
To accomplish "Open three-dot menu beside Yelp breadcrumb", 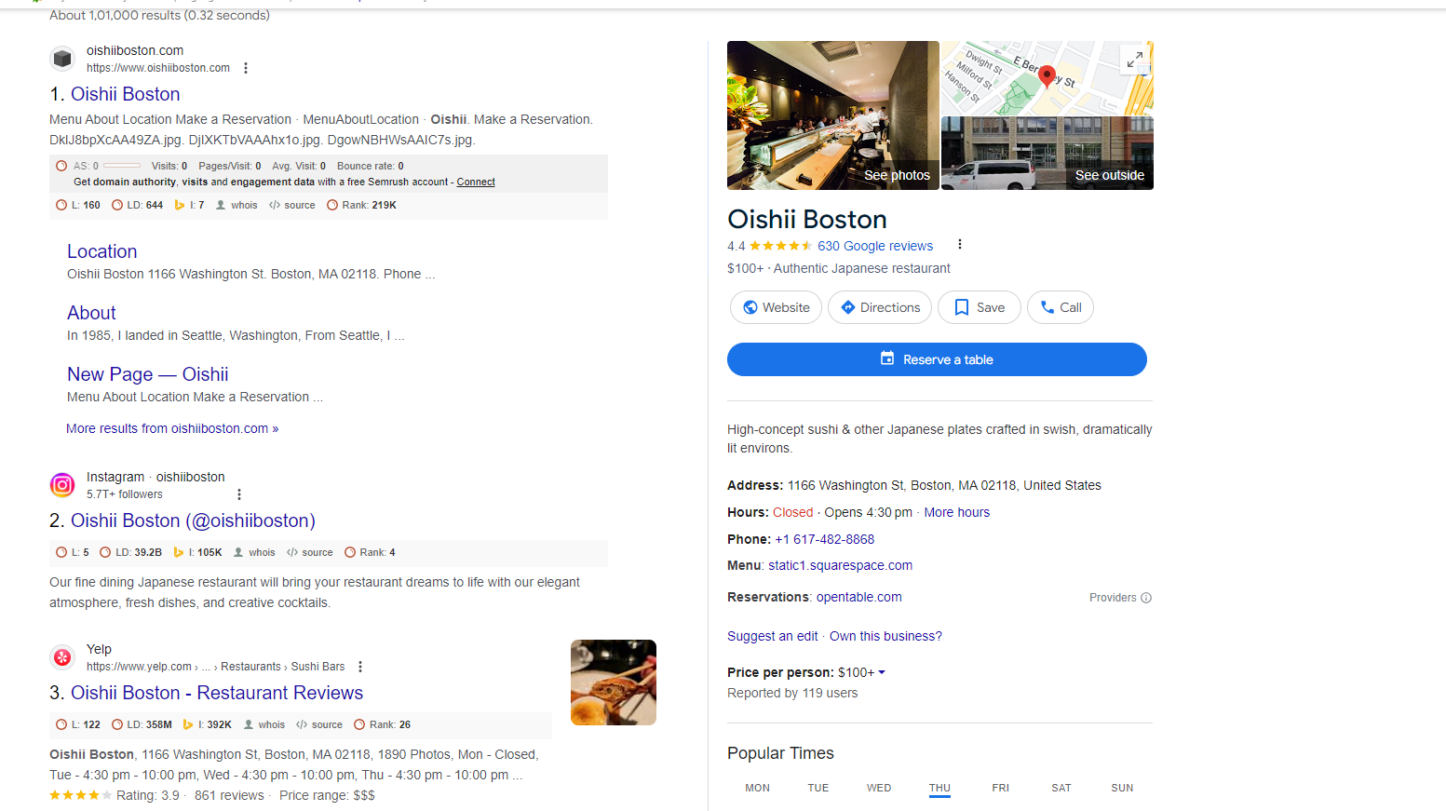I will [360, 667].
